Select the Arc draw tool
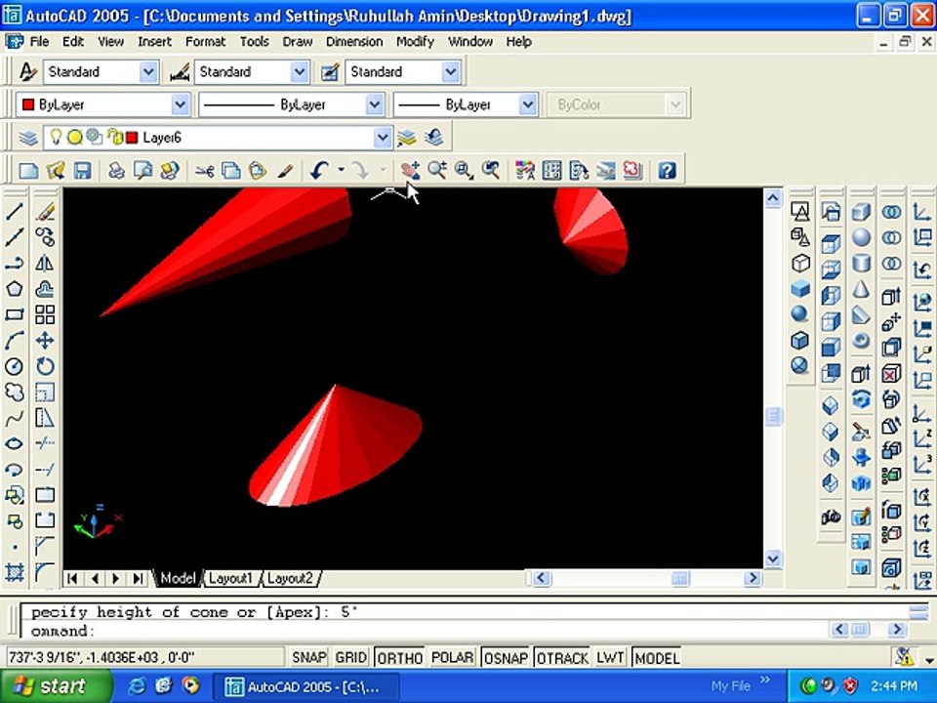This screenshot has height=703, width=937. [15, 341]
